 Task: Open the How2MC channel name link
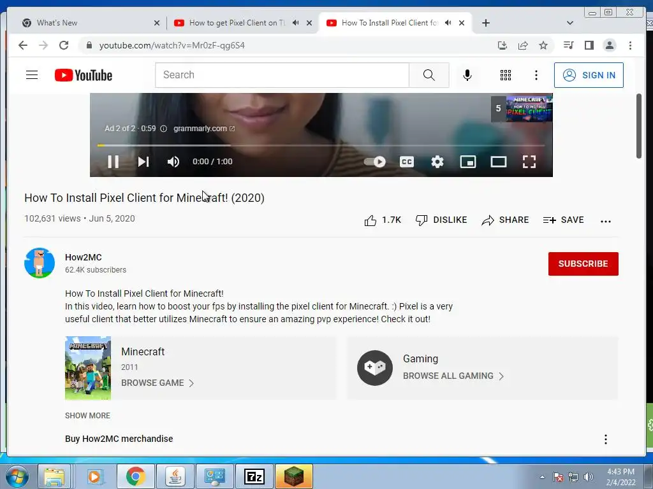[84, 257]
